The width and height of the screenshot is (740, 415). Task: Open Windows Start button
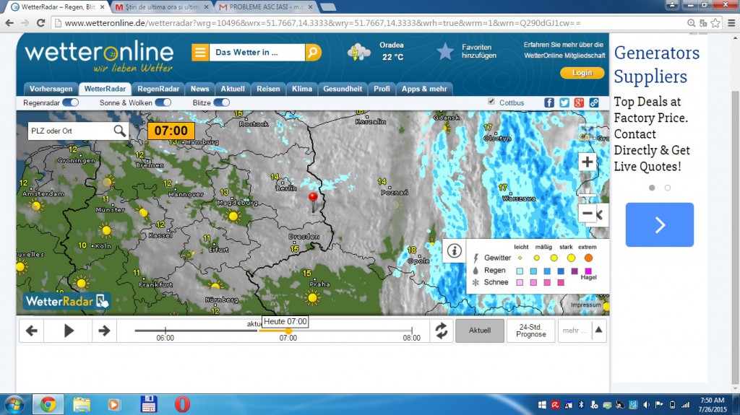(x=14, y=405)
